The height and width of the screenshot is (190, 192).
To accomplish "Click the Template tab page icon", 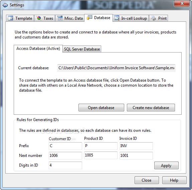I will (11, 18).
